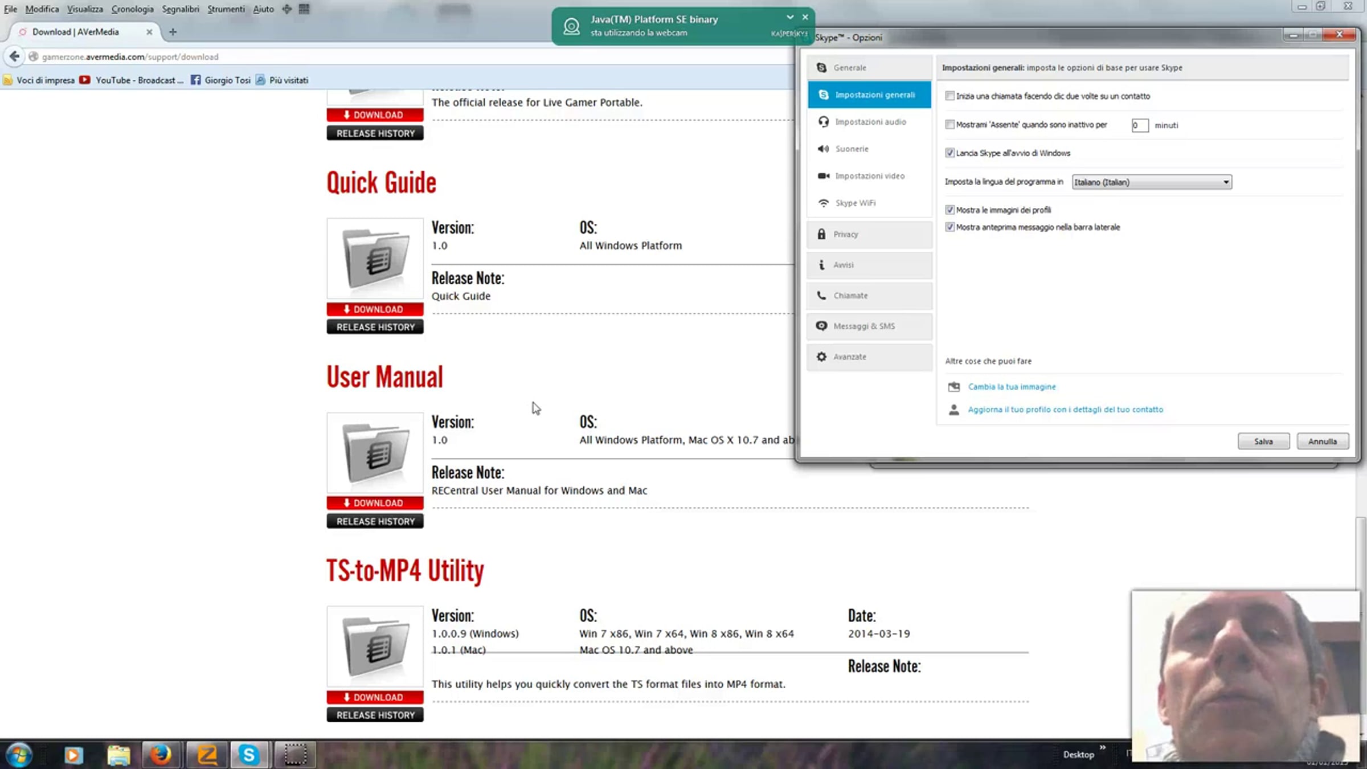This screenshot has height=769, width=1367.
Task: Open the Avanzate category in Skype options
Action: pos(869,357)
